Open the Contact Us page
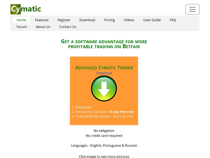The height and width of the screenshot is (158, 210). click(x=68, y=27)
